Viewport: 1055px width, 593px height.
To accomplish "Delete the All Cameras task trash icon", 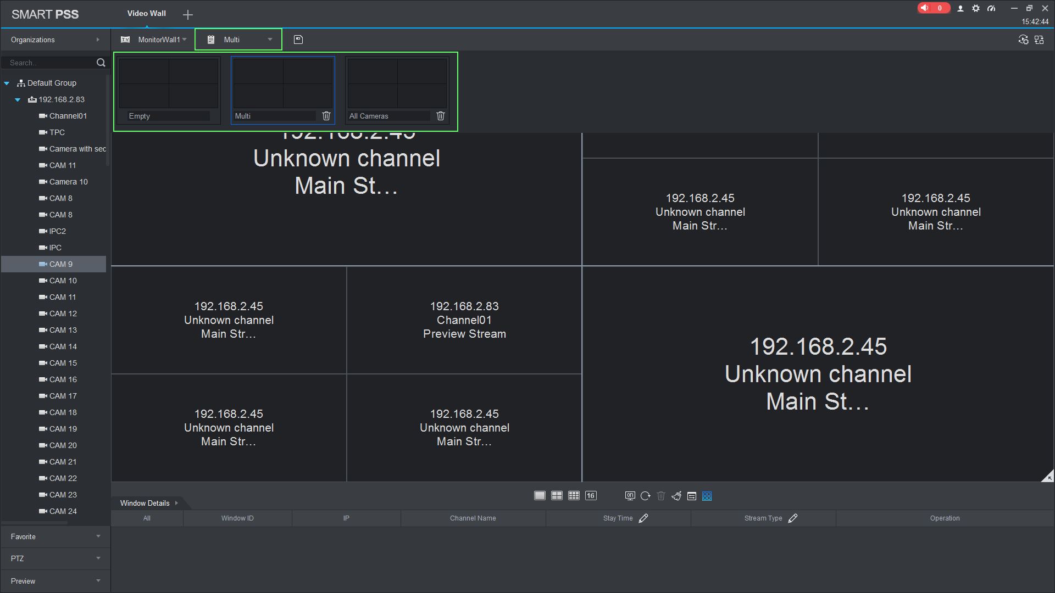I will (441, 116).
